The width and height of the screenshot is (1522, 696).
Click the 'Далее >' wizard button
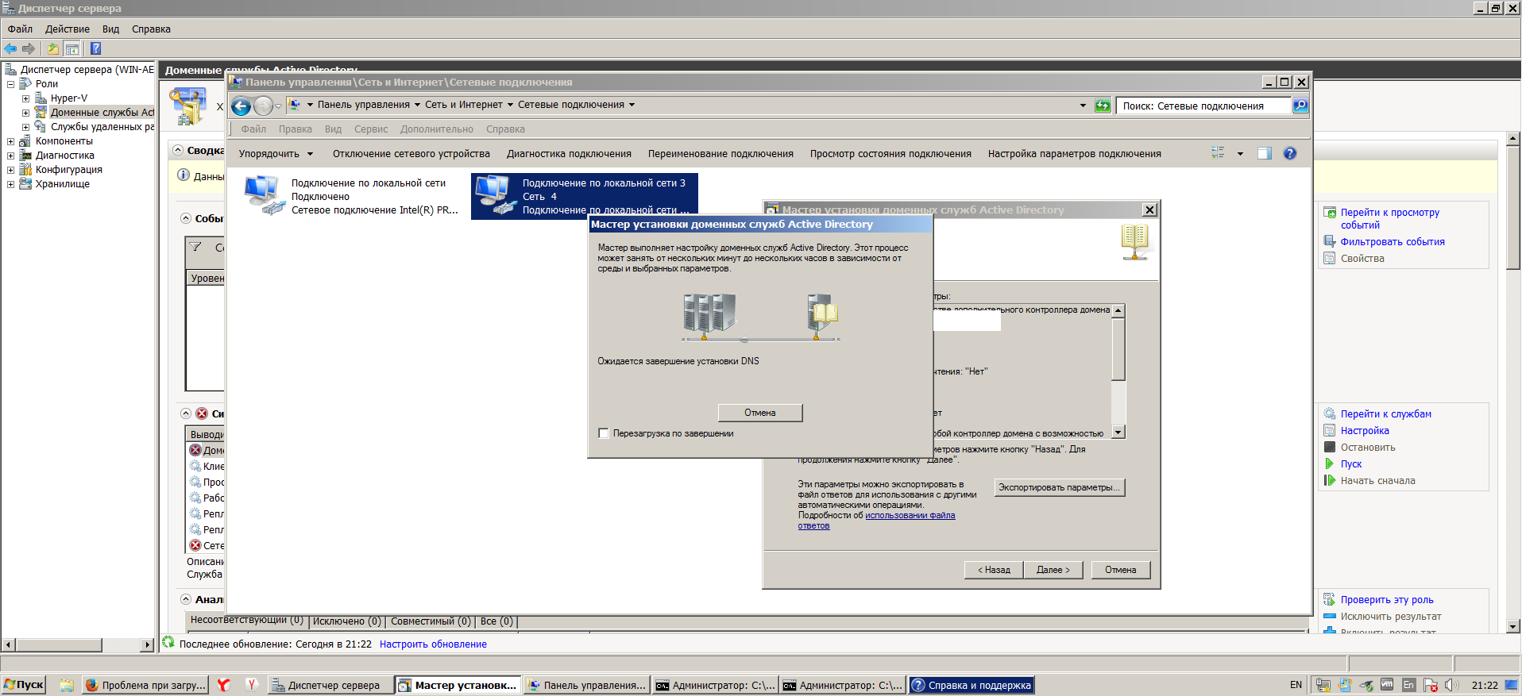(x=1053, y=570)
